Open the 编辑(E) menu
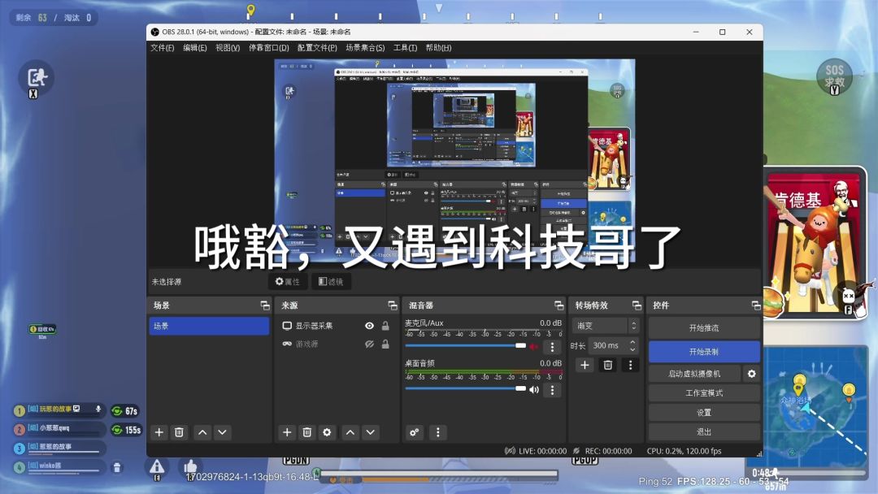Image resolution: width=878 pixels, height=494 pixels. [195, 48]
